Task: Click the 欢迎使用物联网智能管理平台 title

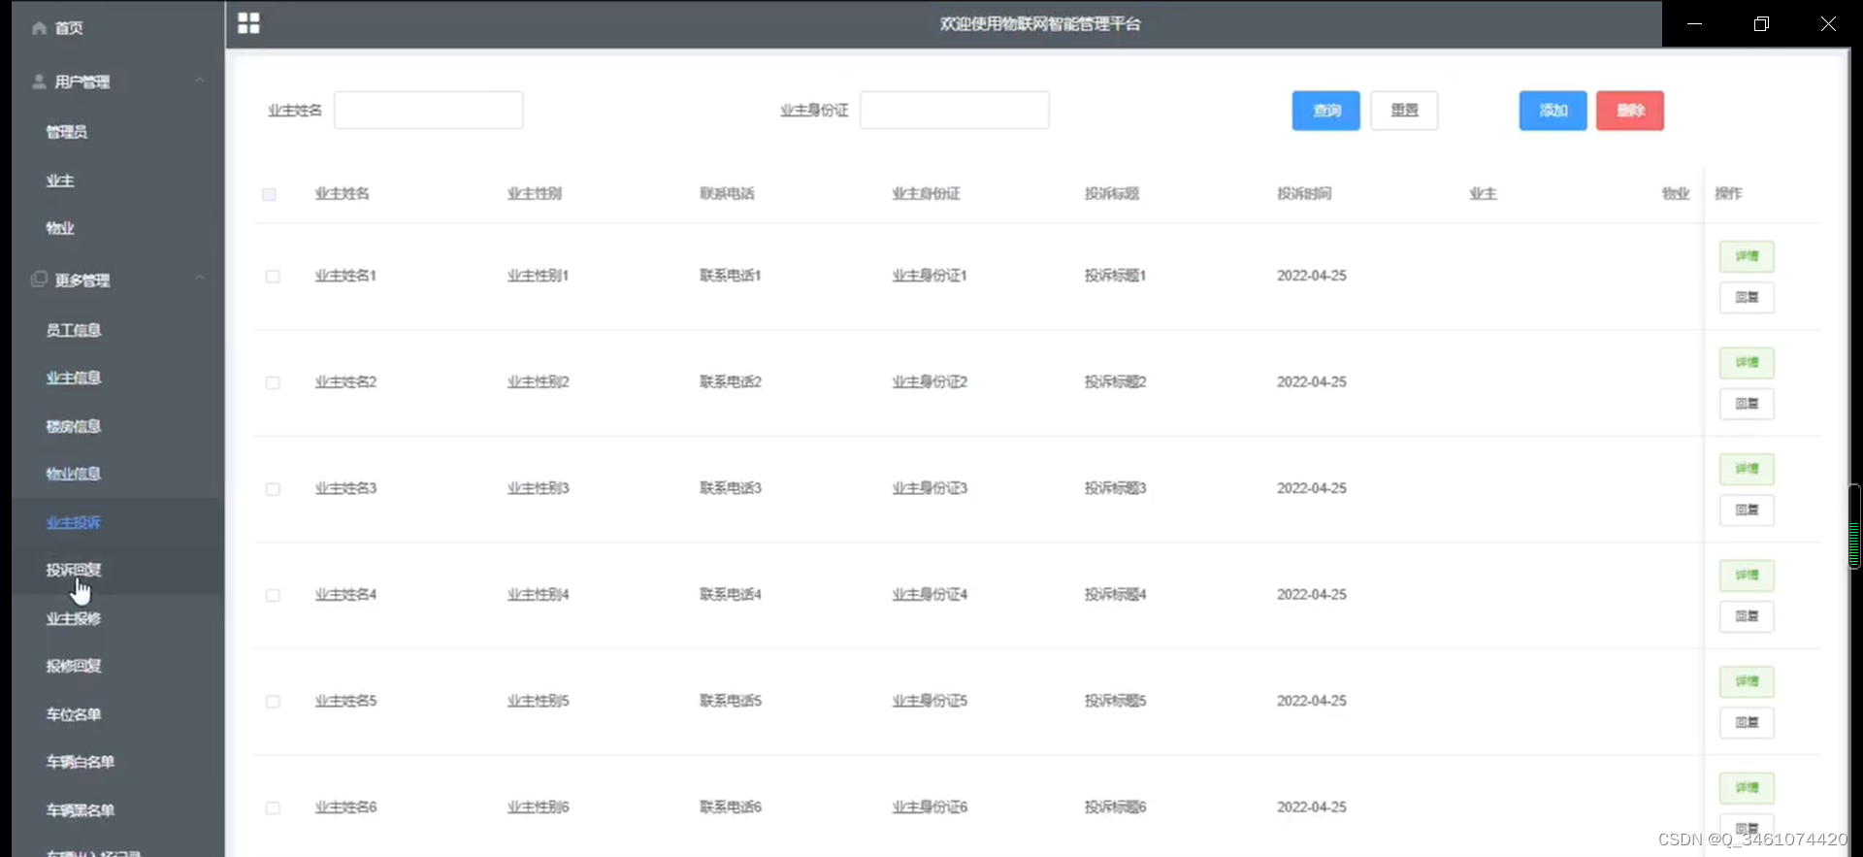Action: tap(1040, 24)
